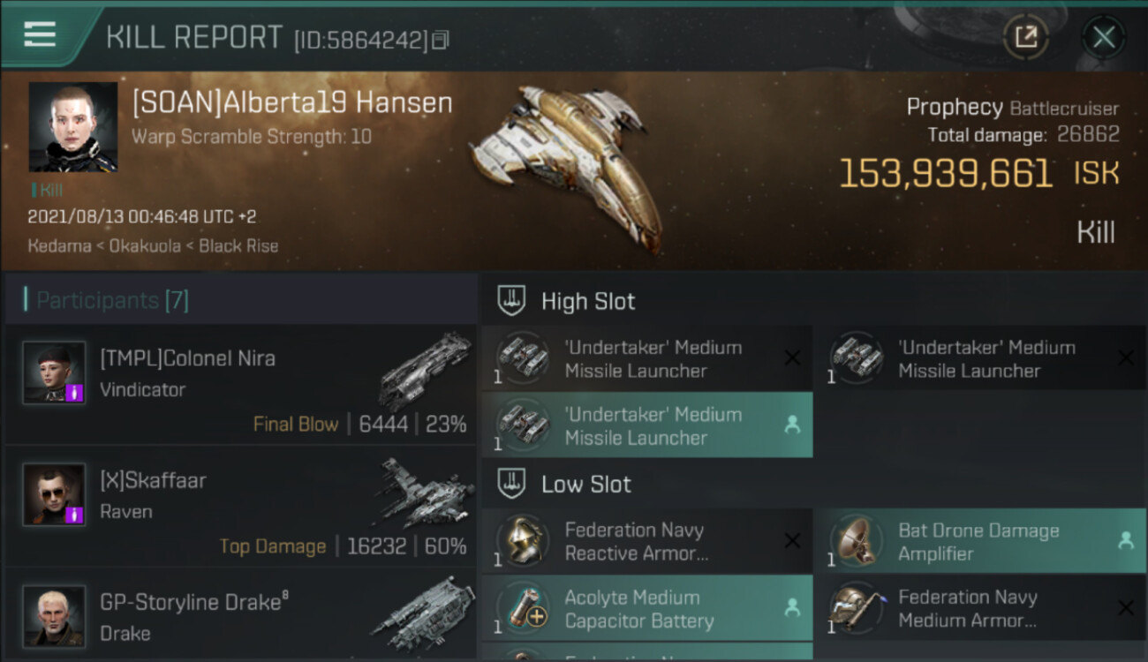Click the Participants [7] header
The image size is (1148, 662).
coord(112,300)
